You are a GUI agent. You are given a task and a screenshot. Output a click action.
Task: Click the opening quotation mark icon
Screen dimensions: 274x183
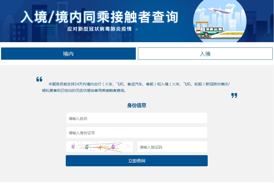point(39,79)
